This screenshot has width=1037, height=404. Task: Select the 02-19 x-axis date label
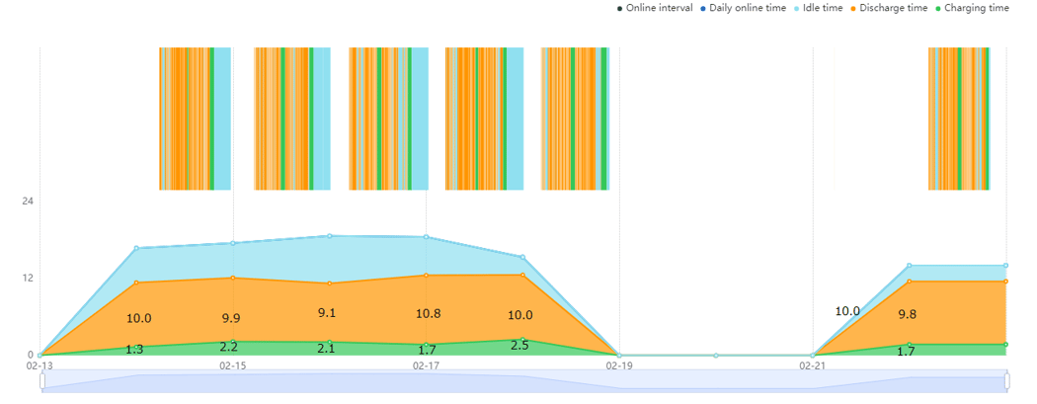(619, 365)
